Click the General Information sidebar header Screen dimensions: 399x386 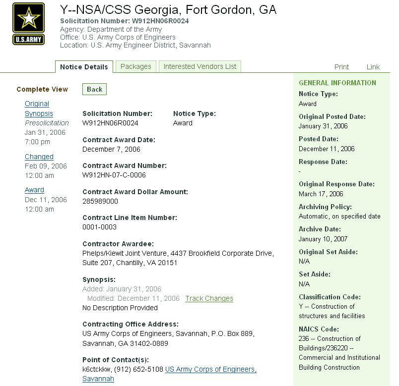337,83
